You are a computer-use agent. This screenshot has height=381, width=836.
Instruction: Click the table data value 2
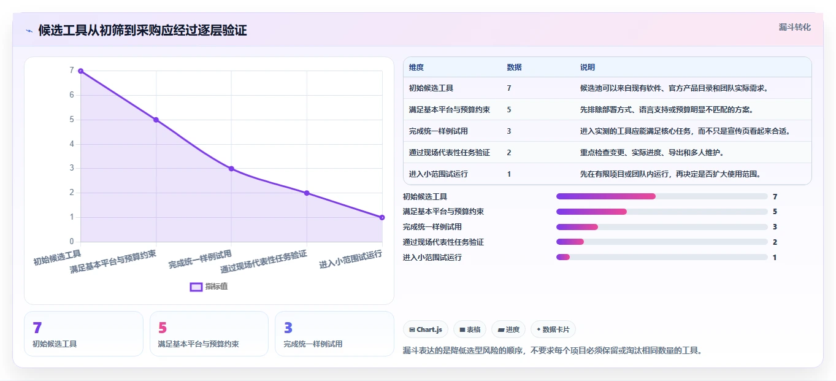[509, 153]
